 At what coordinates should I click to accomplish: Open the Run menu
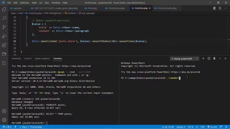tap(47, 3)
